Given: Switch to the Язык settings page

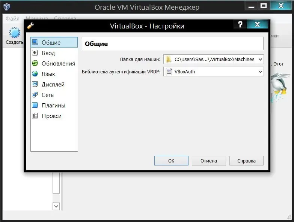Looking at the screenshot, I should coord(54,74).
